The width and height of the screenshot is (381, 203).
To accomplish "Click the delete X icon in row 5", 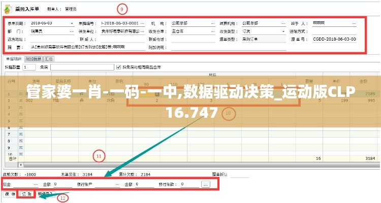I will (x=21, y=121).
